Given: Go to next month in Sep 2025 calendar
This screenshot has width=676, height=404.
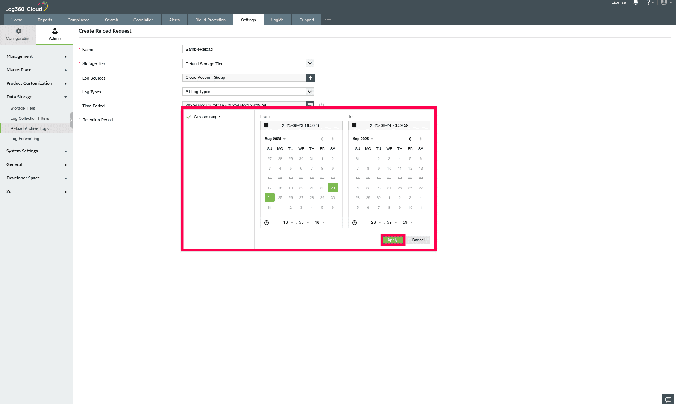Looking at the screenshot, I should 421,139.
